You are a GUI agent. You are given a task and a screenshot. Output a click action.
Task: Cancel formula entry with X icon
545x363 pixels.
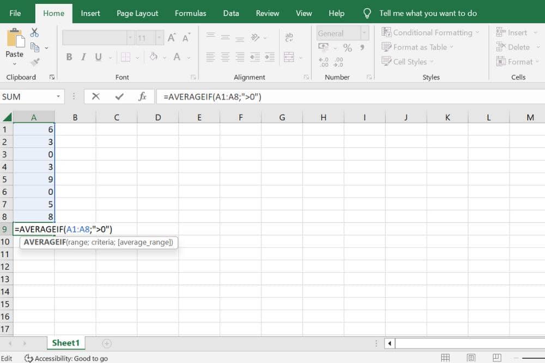click(96, 96)
